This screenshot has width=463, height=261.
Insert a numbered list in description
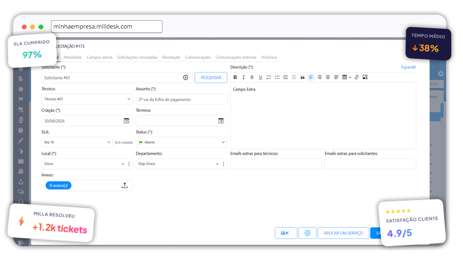pos(269,77)
